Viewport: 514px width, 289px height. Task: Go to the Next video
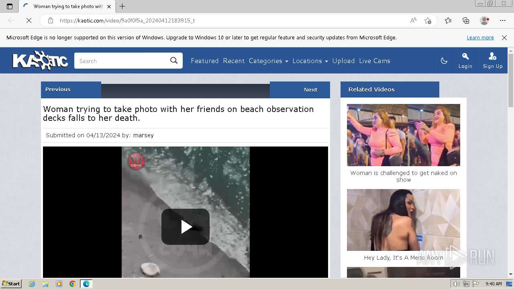[300, 90]
